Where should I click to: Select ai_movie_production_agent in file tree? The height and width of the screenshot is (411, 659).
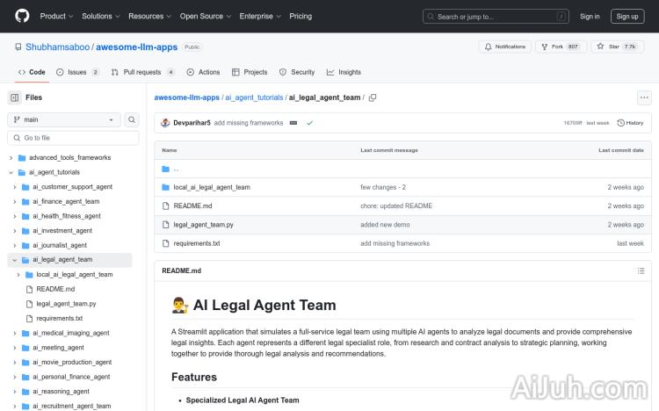pos(72,362)
